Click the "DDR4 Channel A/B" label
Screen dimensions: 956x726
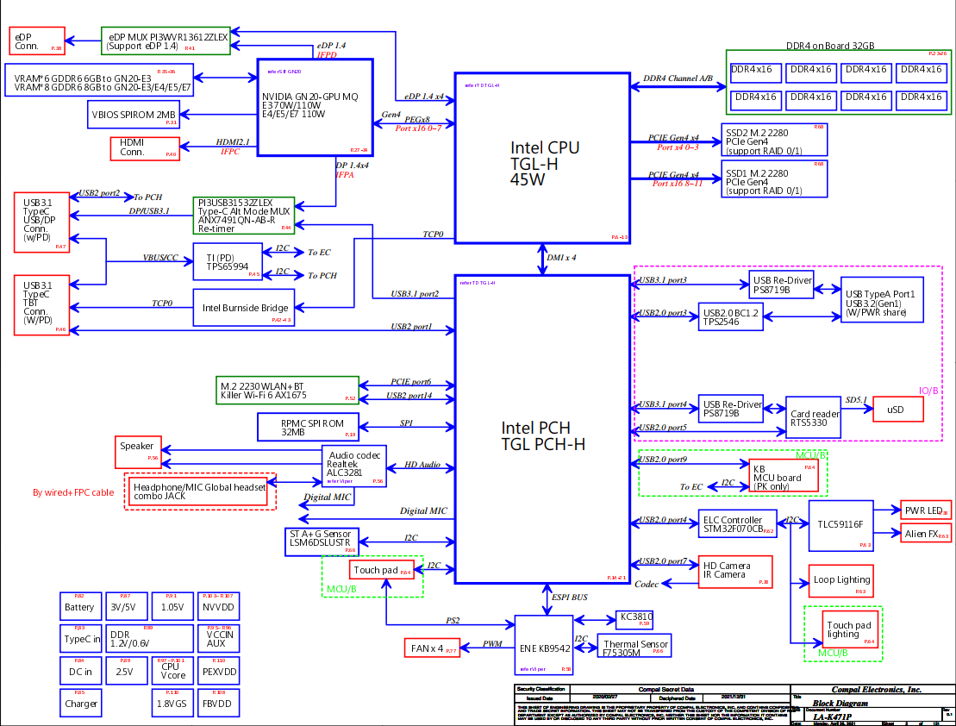[x=678, y=78]
